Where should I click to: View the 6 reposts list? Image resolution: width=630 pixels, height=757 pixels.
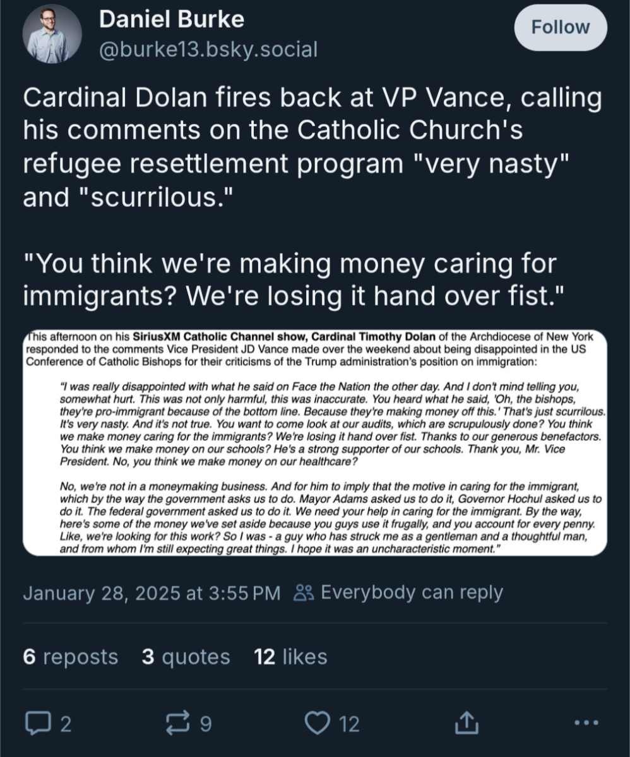70,657
